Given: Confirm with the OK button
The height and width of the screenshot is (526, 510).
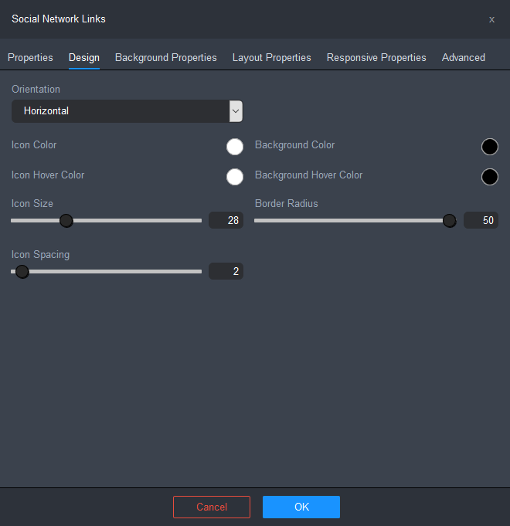Looking at the screenshot, I should (x=301, y=507).
